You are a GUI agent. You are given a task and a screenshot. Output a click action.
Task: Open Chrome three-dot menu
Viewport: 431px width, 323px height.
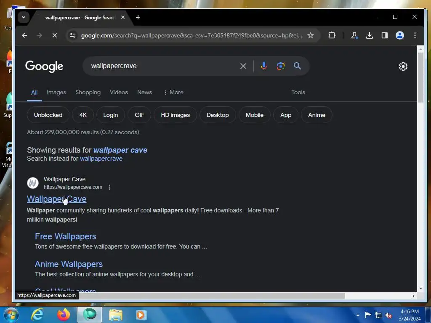(x=415, y=35)
